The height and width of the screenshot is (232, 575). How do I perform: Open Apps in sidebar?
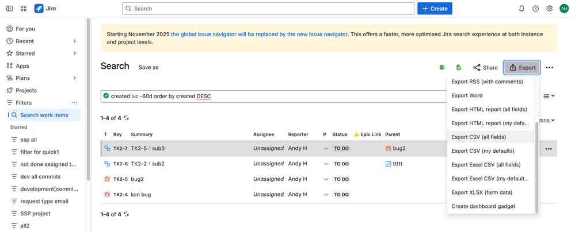(22, 66)
